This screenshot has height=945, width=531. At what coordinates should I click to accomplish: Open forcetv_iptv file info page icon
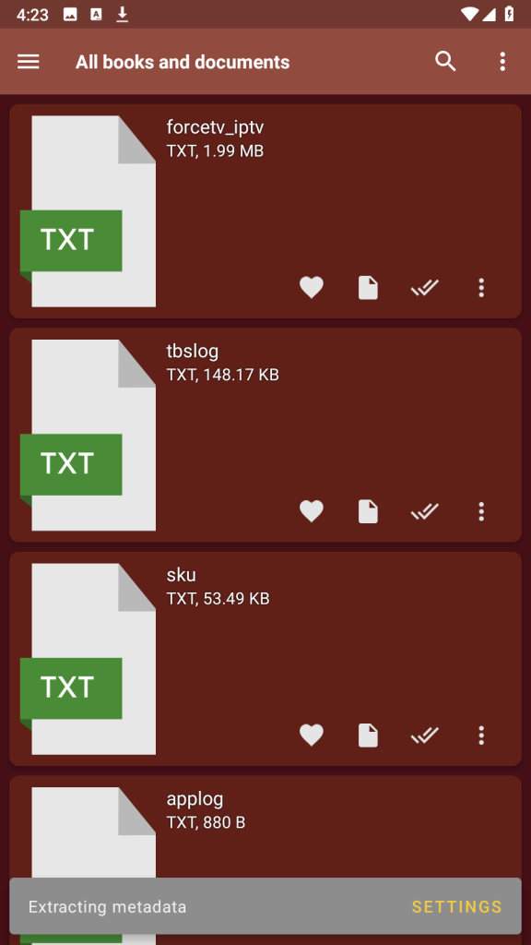pos(368,288)
